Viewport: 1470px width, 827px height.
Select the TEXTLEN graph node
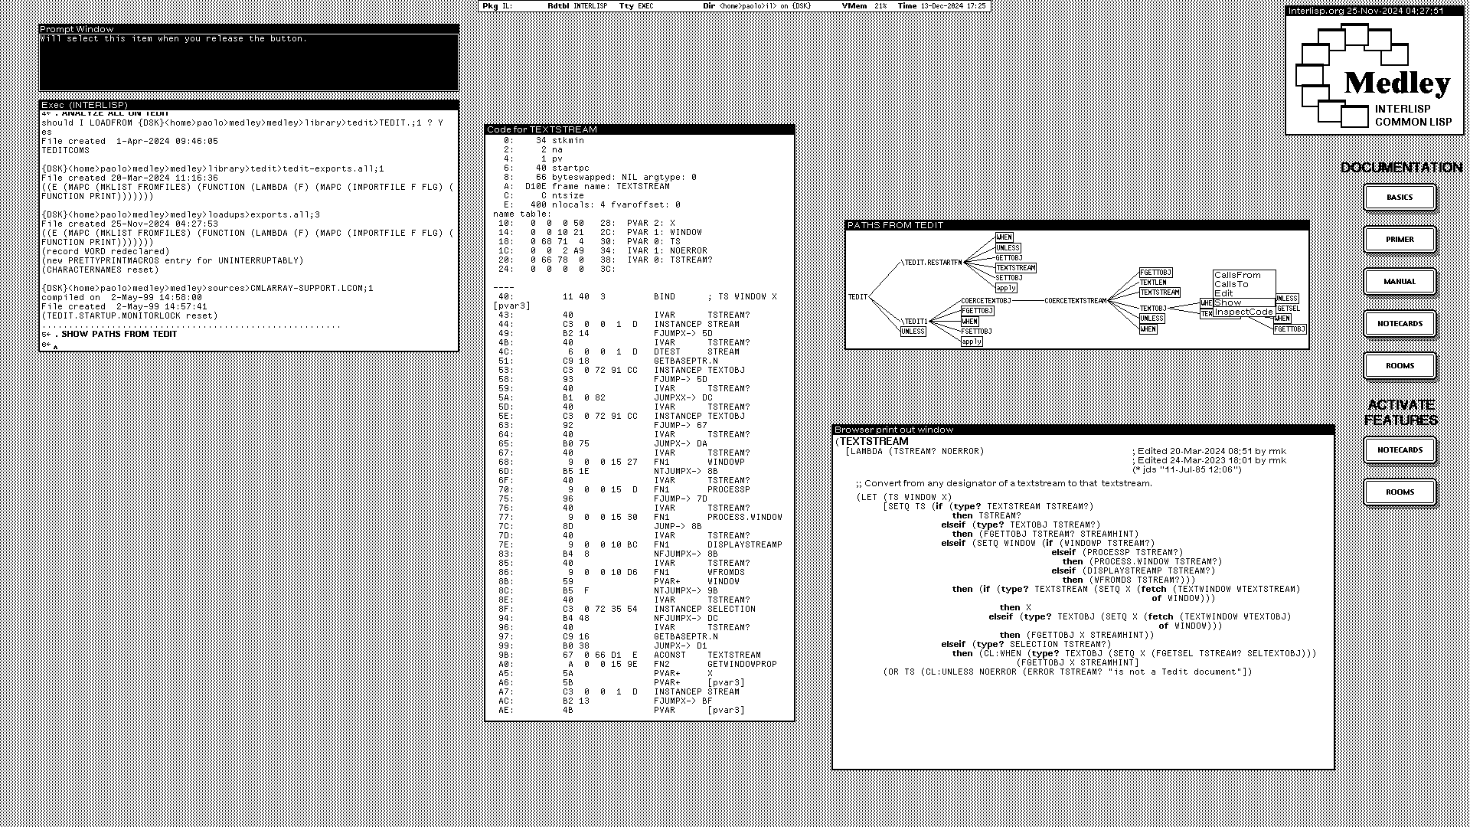click(x=1153, y=283)
